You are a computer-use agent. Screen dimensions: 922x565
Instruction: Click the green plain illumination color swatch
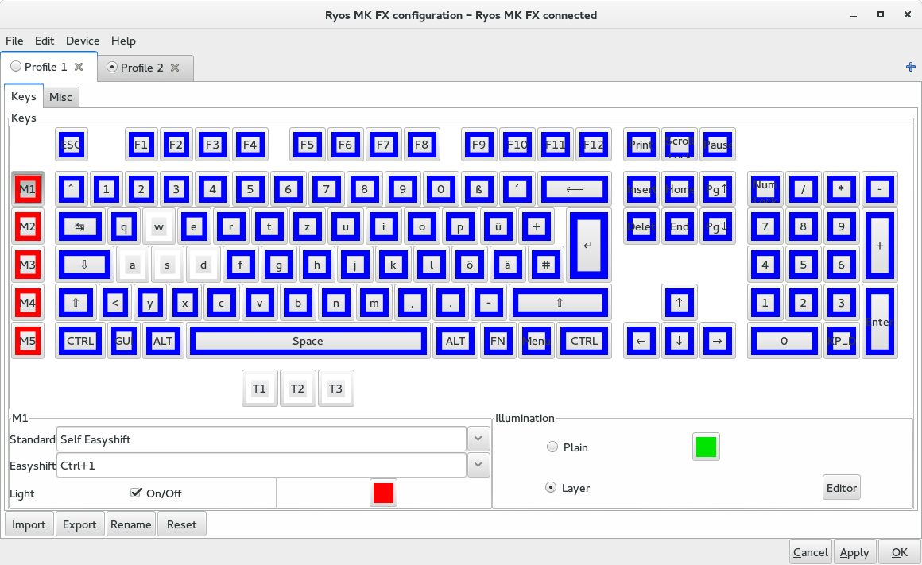coord(706,447)
